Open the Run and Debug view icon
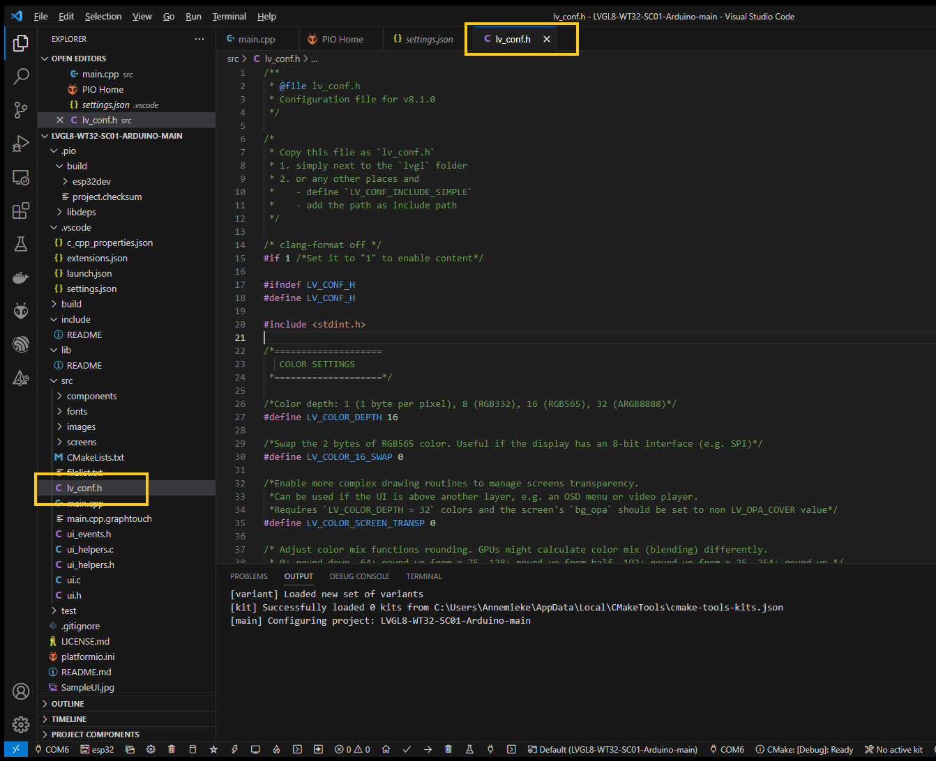Viewport: 936px width, 761px height. click(x=21, y=143)
